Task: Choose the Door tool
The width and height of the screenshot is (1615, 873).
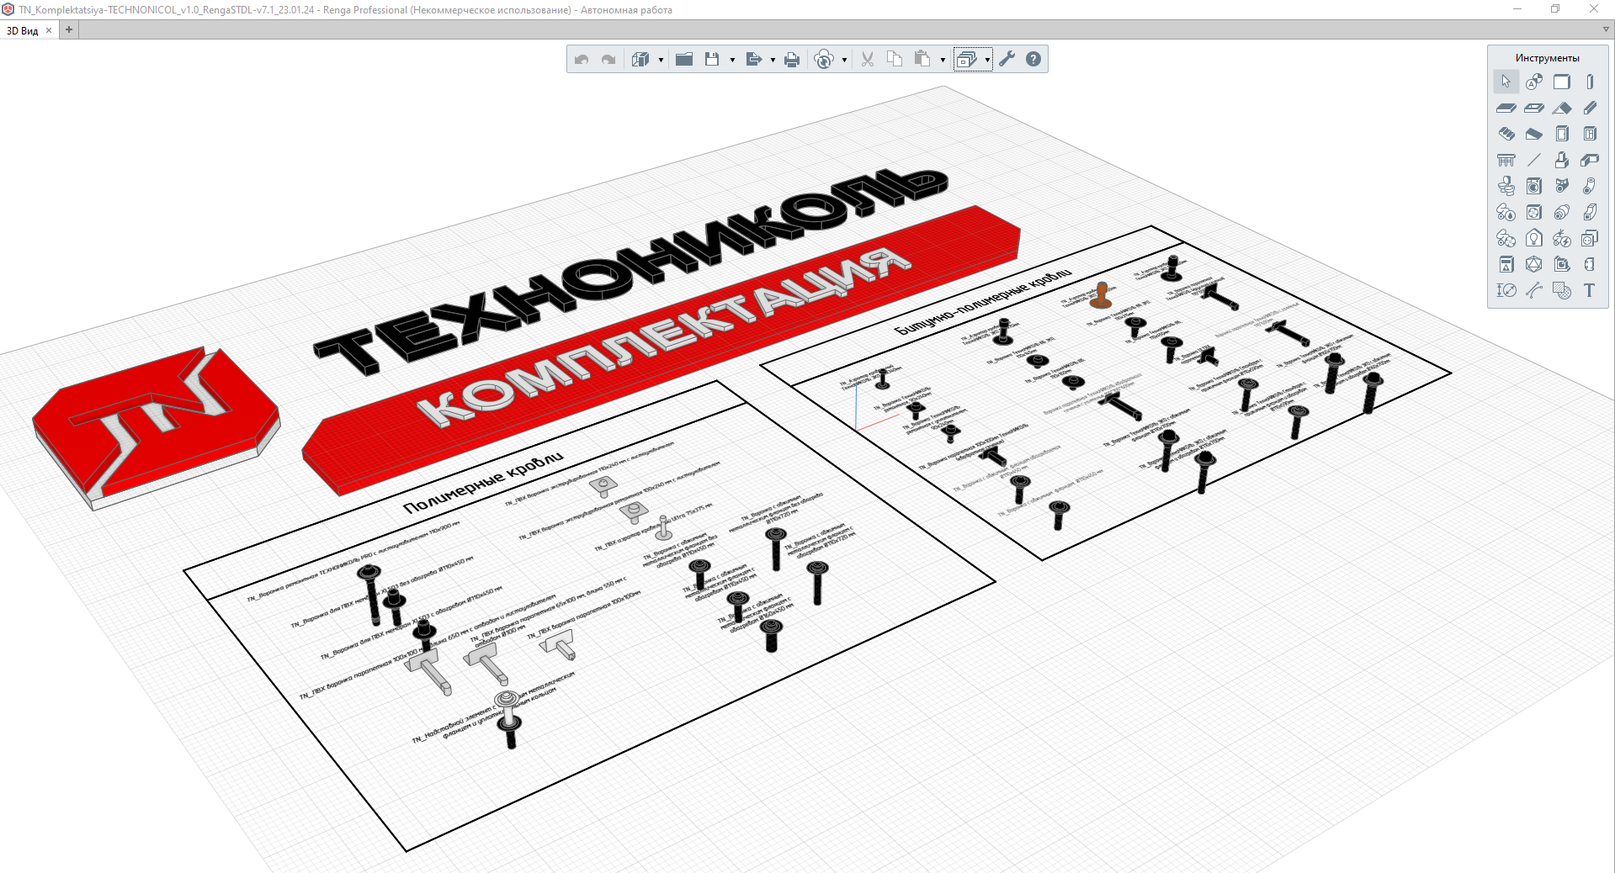Action: click(x=1562, y=134)
